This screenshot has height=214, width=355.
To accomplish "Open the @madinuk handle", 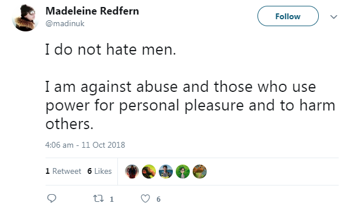I will coord(65,23).
